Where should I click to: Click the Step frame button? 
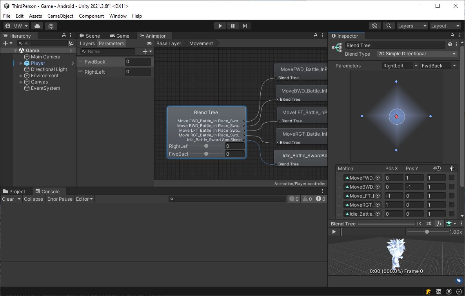[x=245, y=26]
